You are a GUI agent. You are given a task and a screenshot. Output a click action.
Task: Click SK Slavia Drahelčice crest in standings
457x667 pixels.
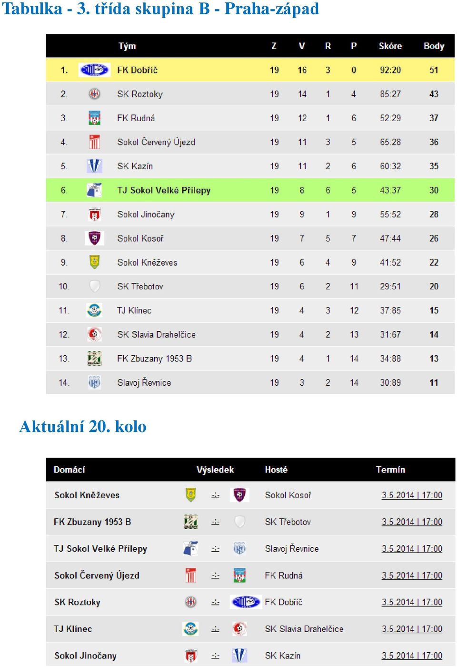[x=94, y=334]
